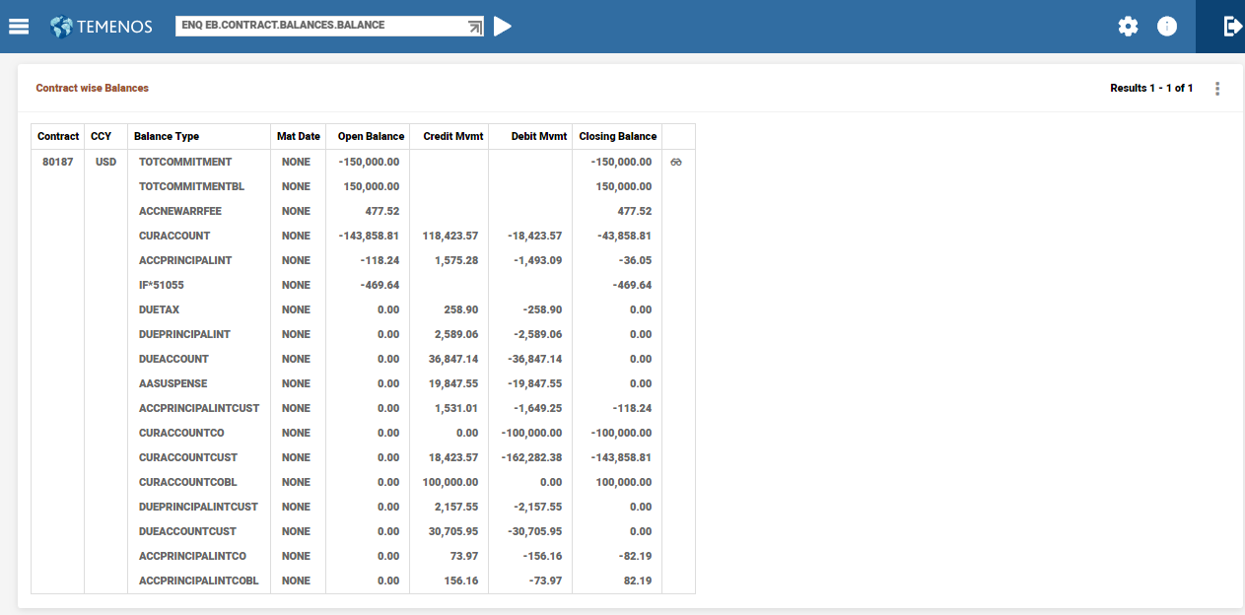Screen dimensions: 1245x615
Task: Open the hamburger main menu
Action: pos(18,26)
